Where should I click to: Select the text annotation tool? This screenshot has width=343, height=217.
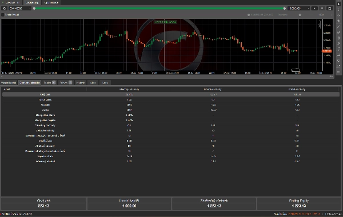[338, 49]
